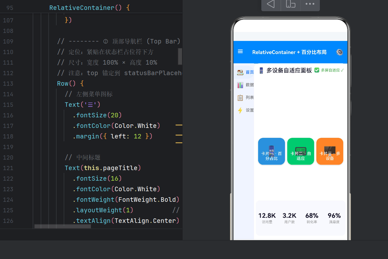This screenshot has width=388, height=259.
Task: Tap the blue card 卡片一 · 百分占比
Action: [x=272, y=151]
